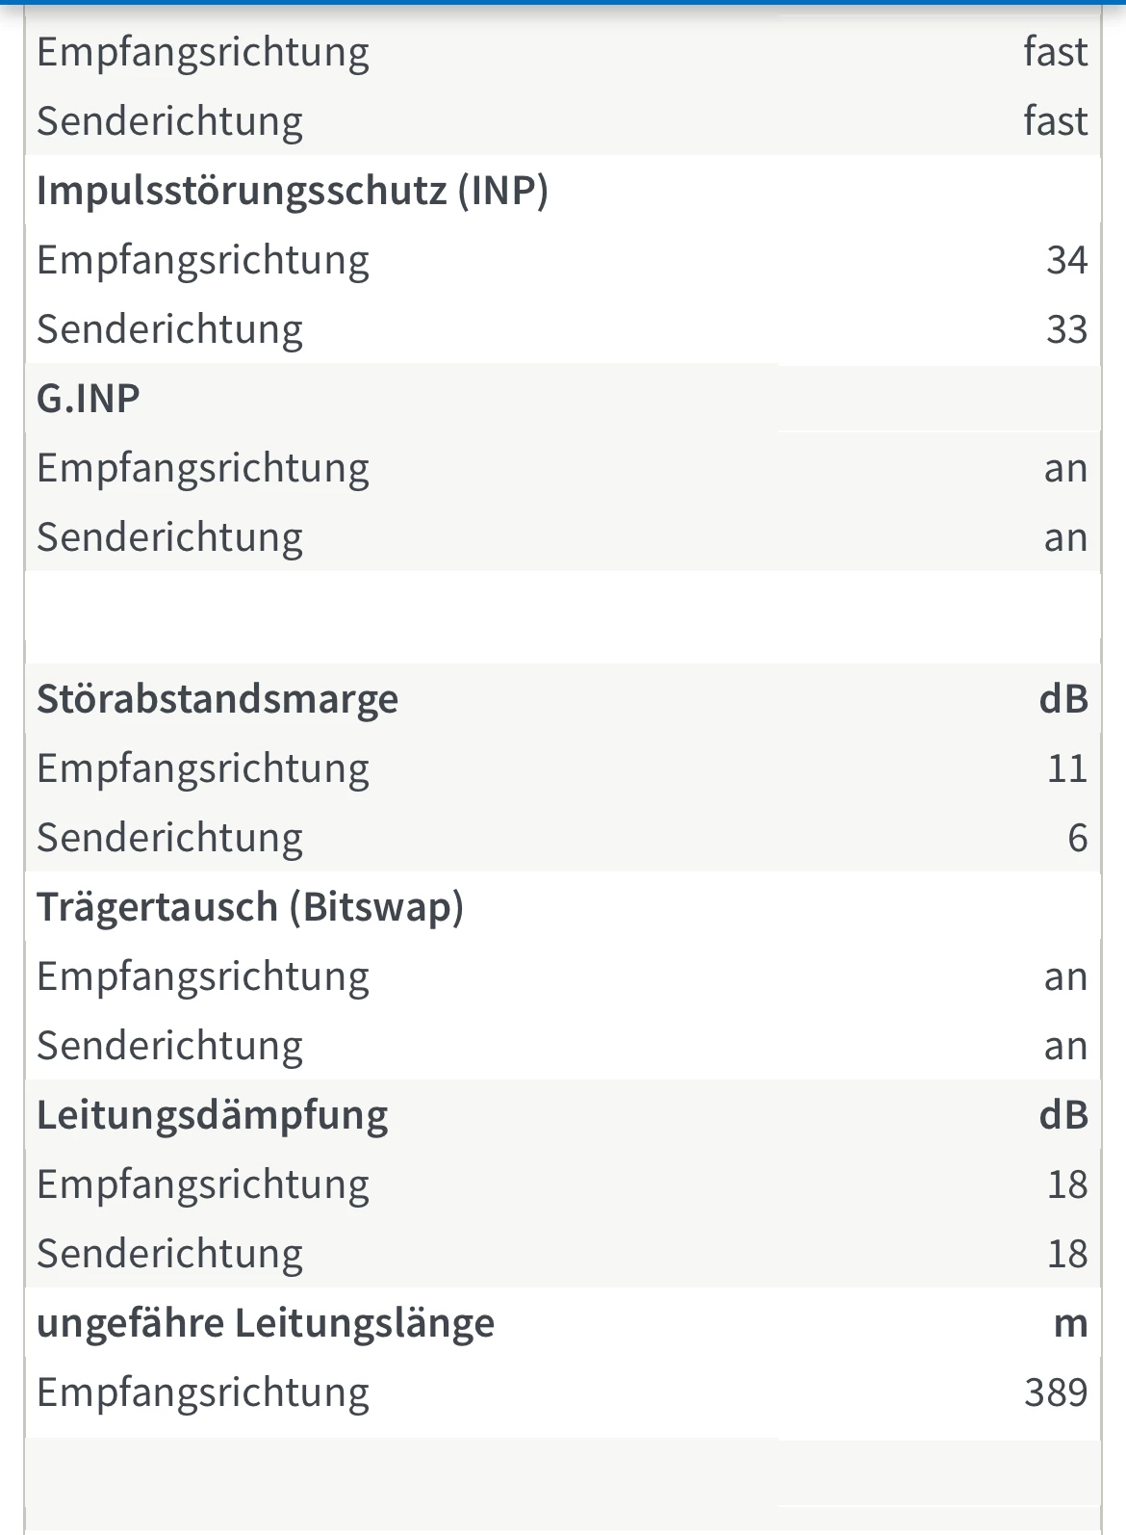Click the Störabstandsmarge heading
Image resolution: width=1126 pixels, height=1535 pixels.
(x=218, y=699)
